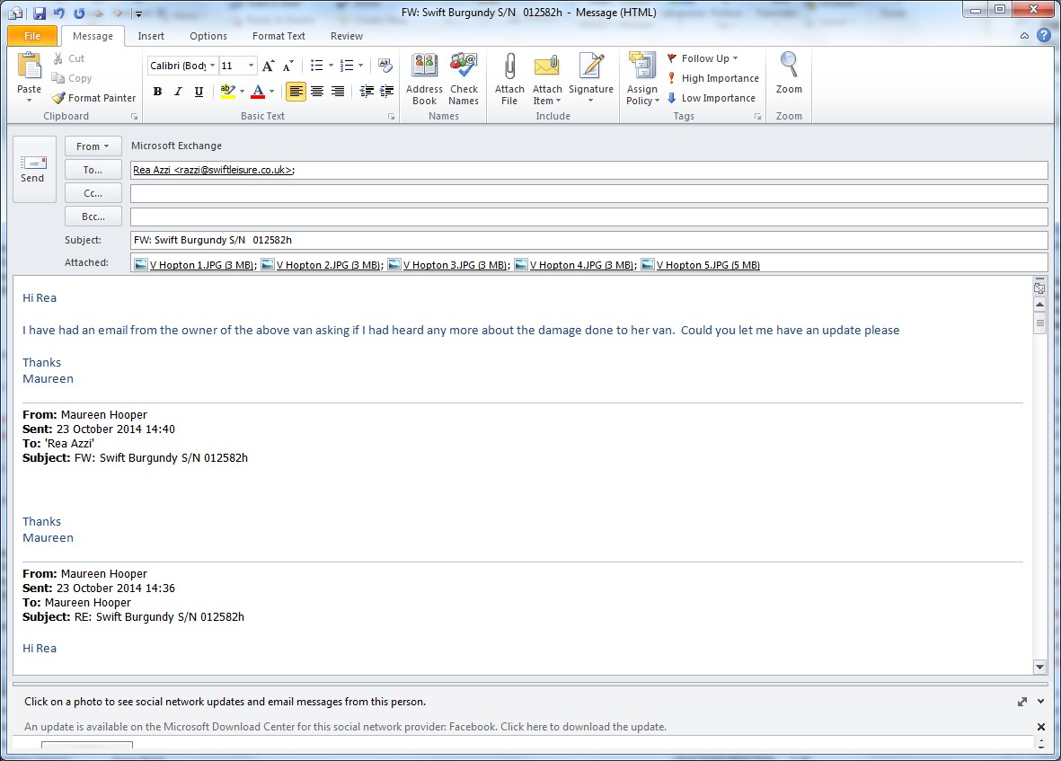
Task: Open the Format Text tab
Action: (x=279, y=36)
